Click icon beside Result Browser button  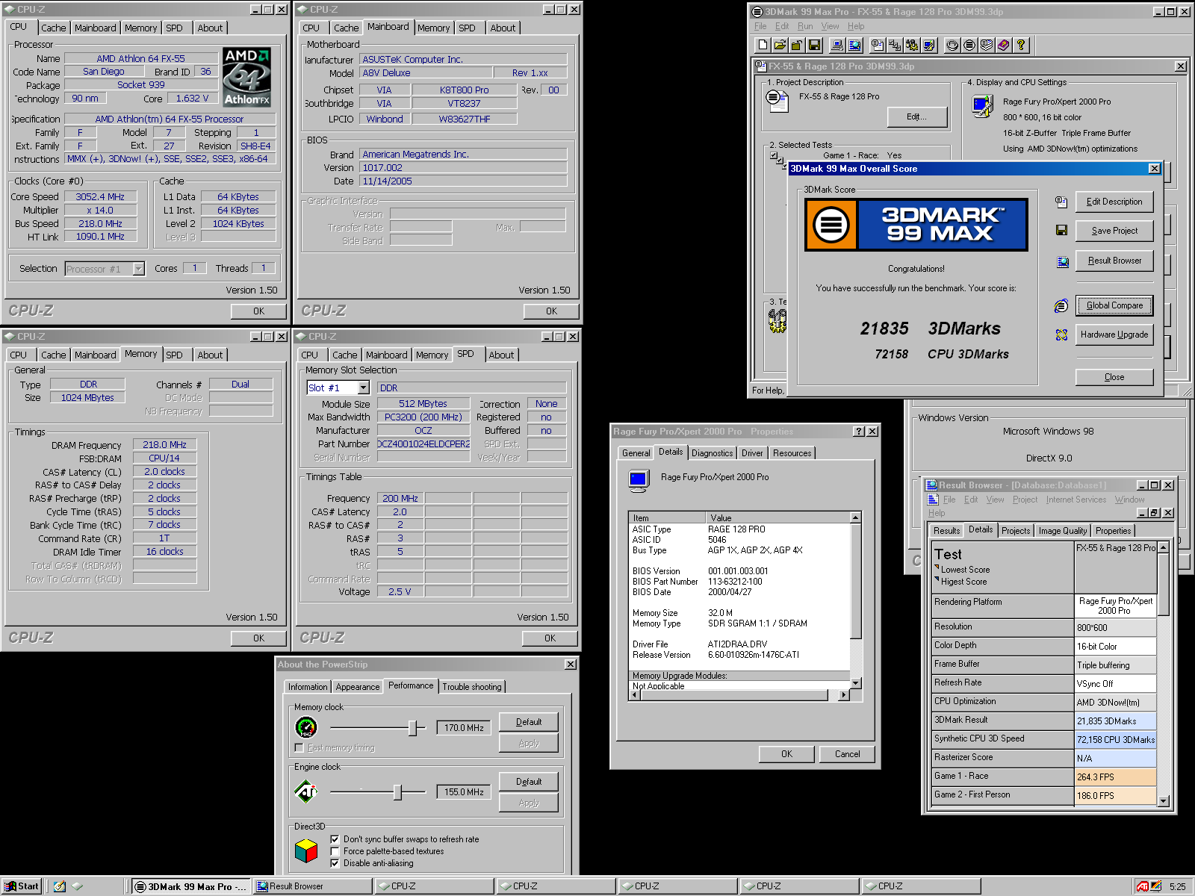coord(1062,261)
